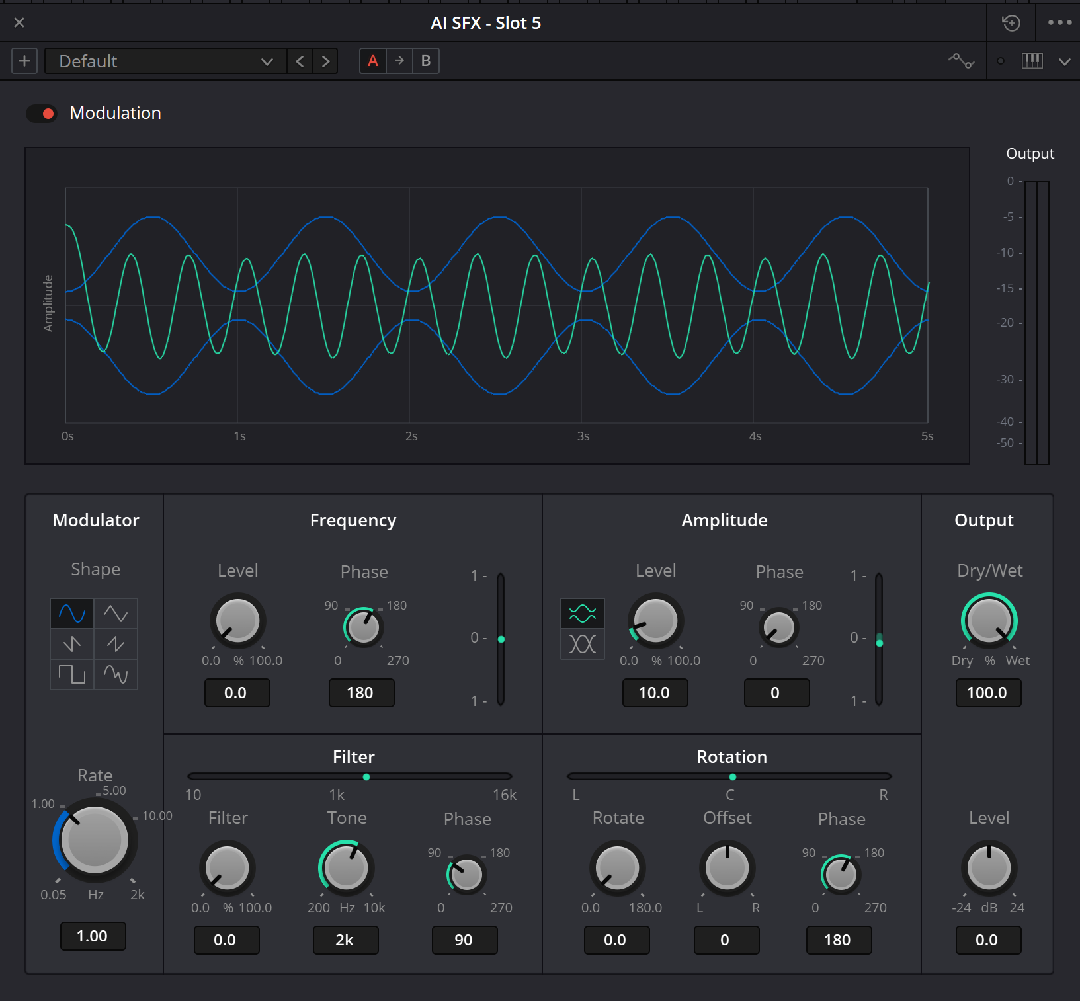The height and width of the screenshot is (1001, 1080).
Task: Choose the tremolo amplitude mode icon
Action: (x=583, y=614)
